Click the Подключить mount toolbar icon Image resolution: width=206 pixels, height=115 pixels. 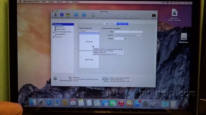[x=76, y=15]
